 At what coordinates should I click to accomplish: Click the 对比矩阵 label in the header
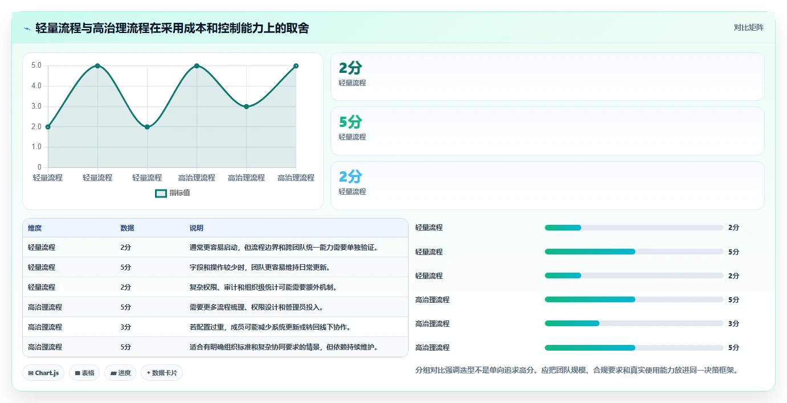pos(748,27)
